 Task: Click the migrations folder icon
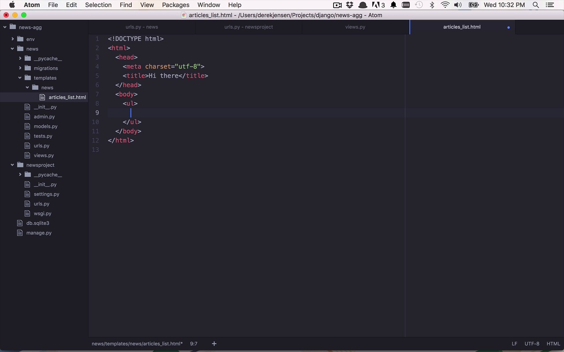28,68
